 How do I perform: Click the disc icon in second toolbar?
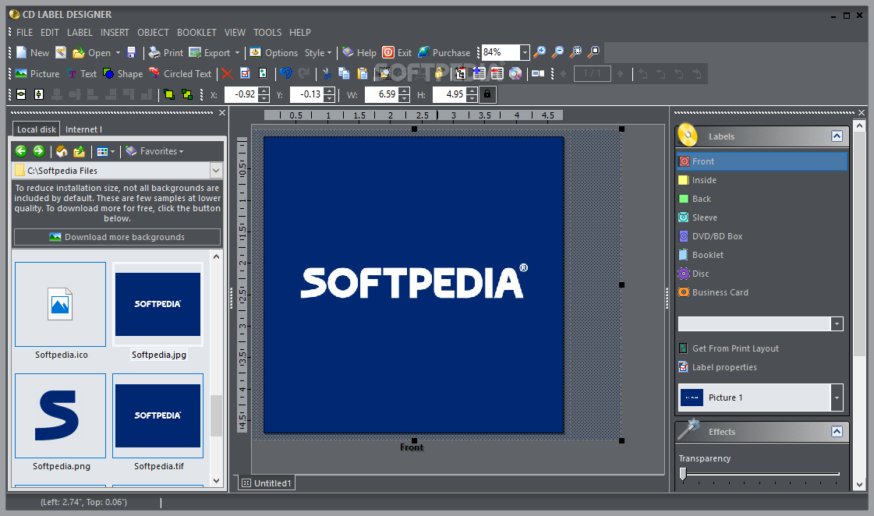[x=515, y=73]
